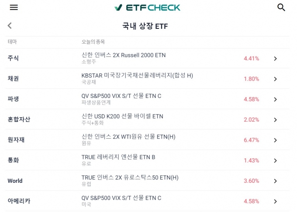Open the 원자재 row arrow

click(x=276, y=140)
